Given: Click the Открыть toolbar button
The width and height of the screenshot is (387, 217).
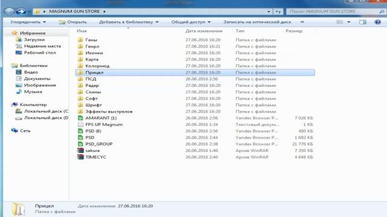Looking at the screenshot, I should [x=73, y=22].
